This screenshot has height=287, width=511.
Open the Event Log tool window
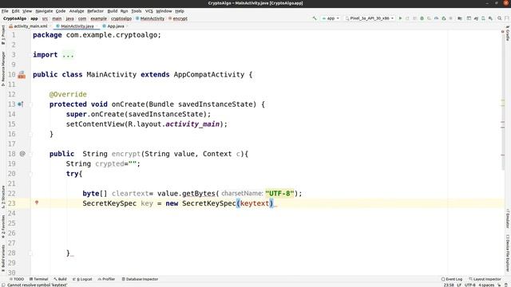coord(451,279)
